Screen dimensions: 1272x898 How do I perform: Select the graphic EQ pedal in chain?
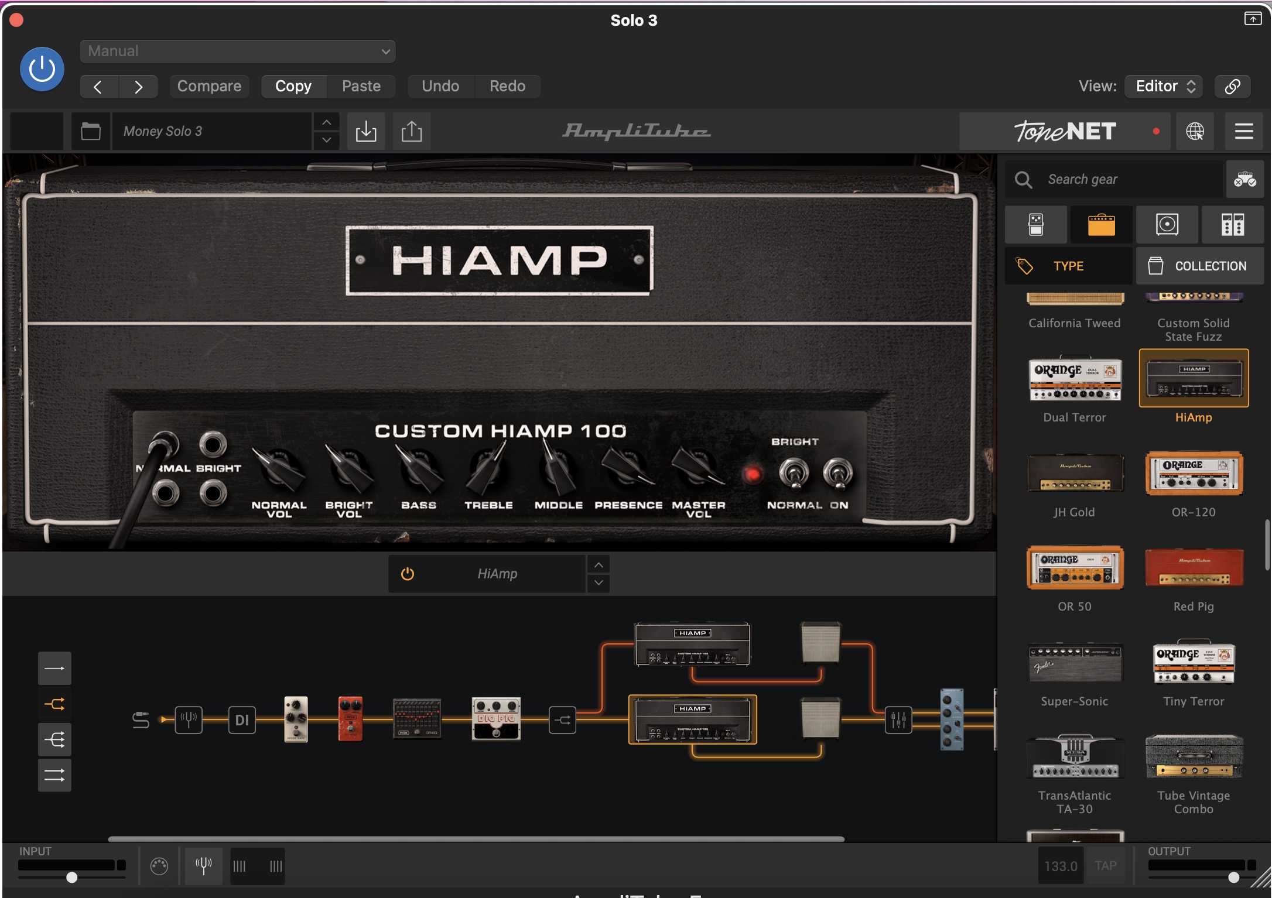point(417,718)
